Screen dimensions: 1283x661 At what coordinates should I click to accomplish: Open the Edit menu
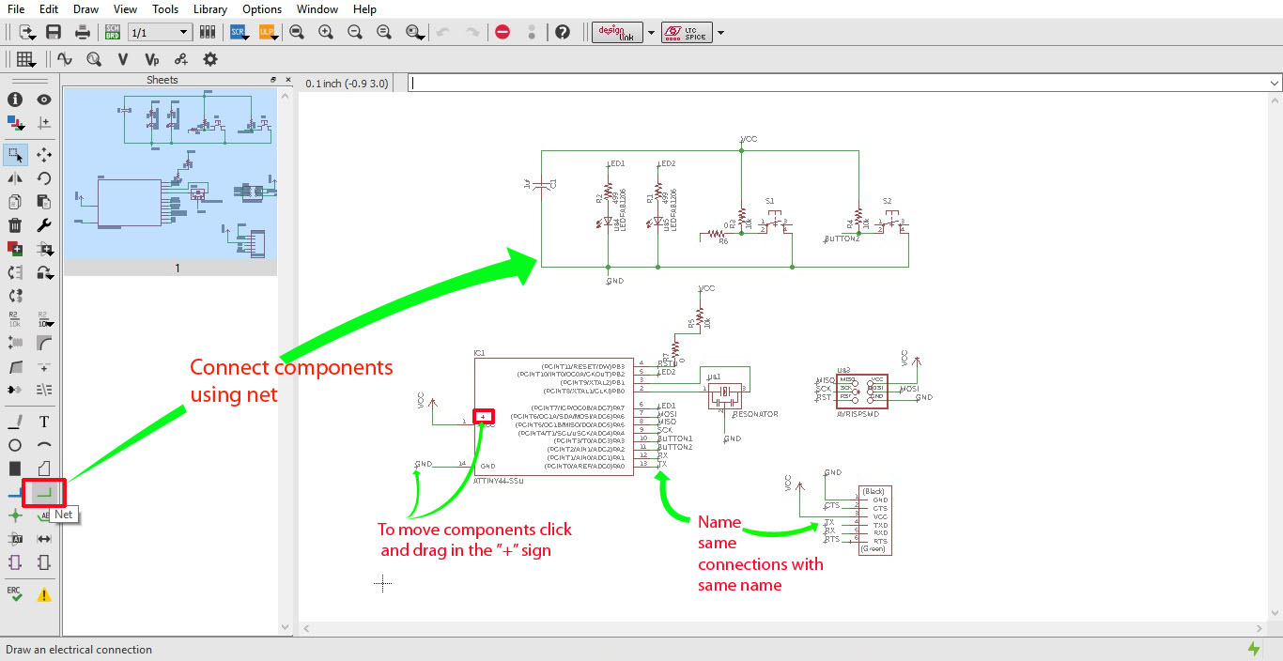(49, 8)
